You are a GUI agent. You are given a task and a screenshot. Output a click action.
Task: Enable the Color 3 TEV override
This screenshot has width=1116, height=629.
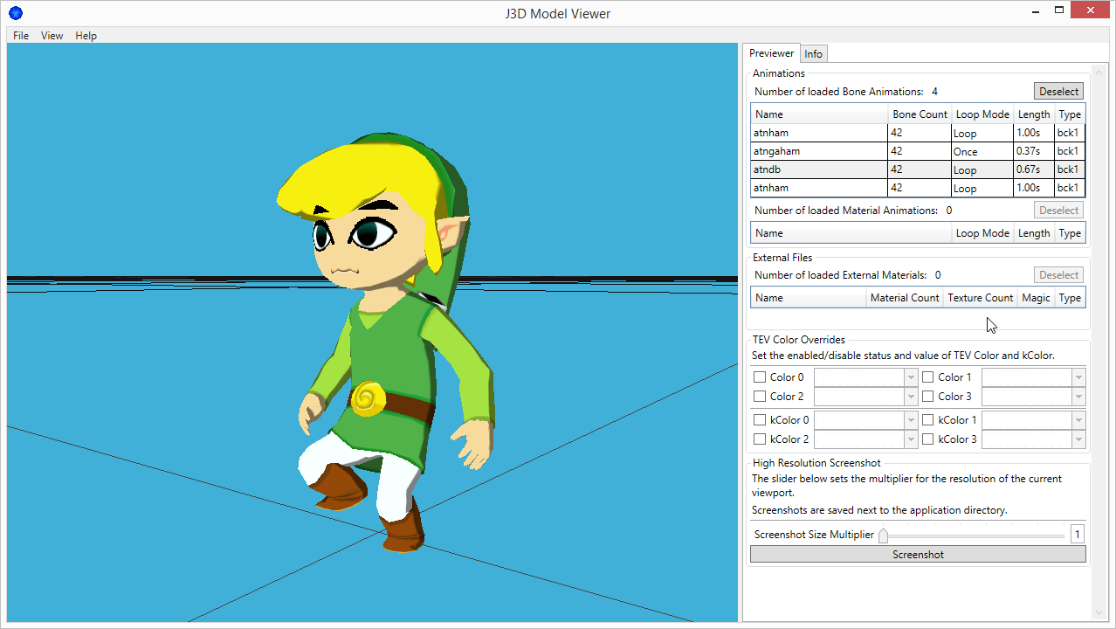927,396
